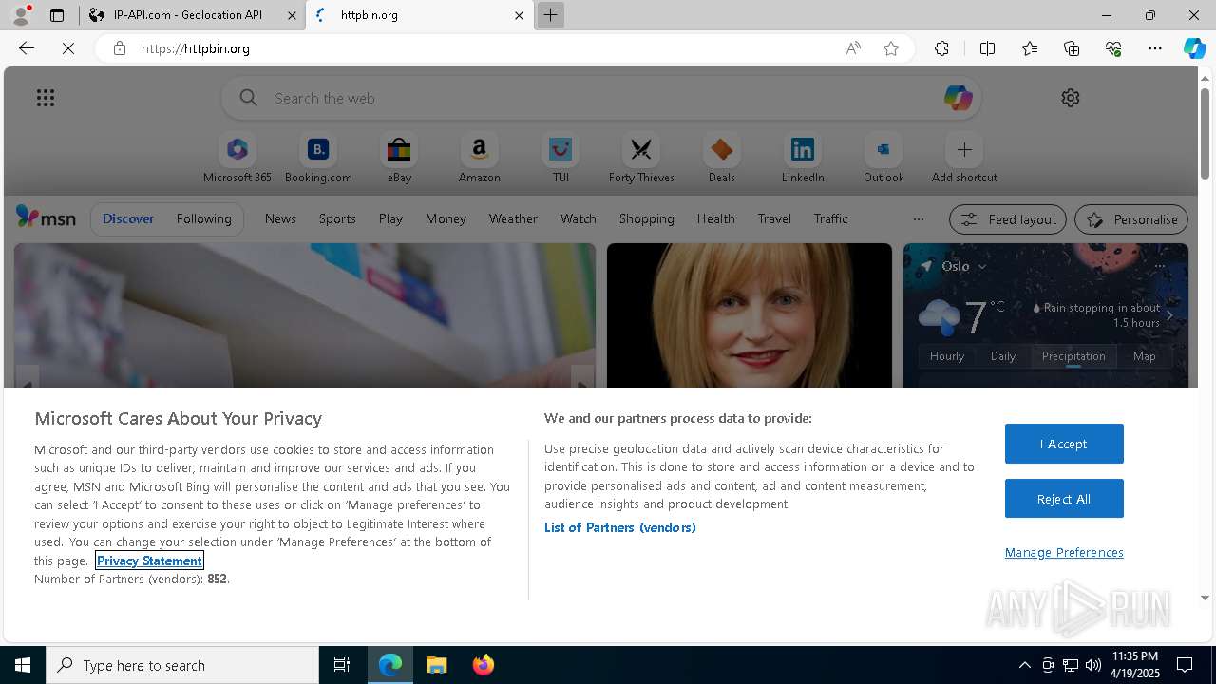Open a new browser tab

[x=550, y=15]
